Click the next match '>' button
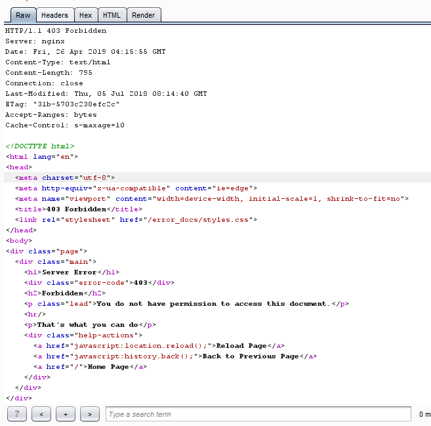The width and height of the screenshot is (431, 426). click(x=90, y=414)
